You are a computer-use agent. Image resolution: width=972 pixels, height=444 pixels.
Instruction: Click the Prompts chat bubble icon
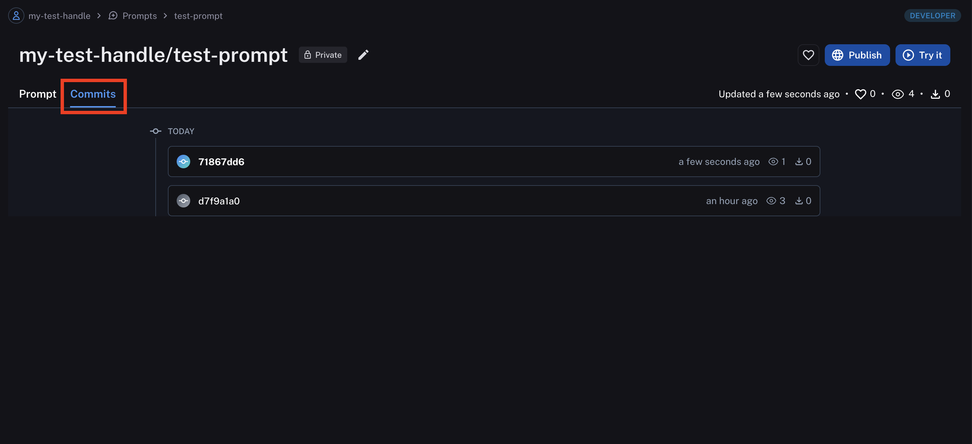[113, 16]
